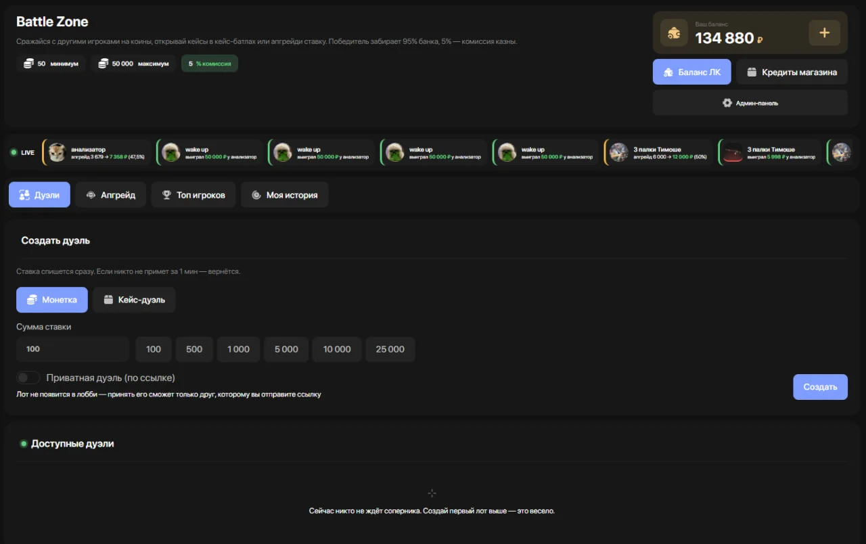Click the trophy icon on "Топ игроков"
866x544 pixels.
point(166,195)
